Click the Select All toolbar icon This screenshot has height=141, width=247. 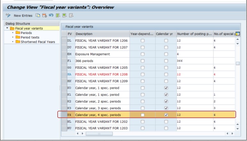(58, 15)
